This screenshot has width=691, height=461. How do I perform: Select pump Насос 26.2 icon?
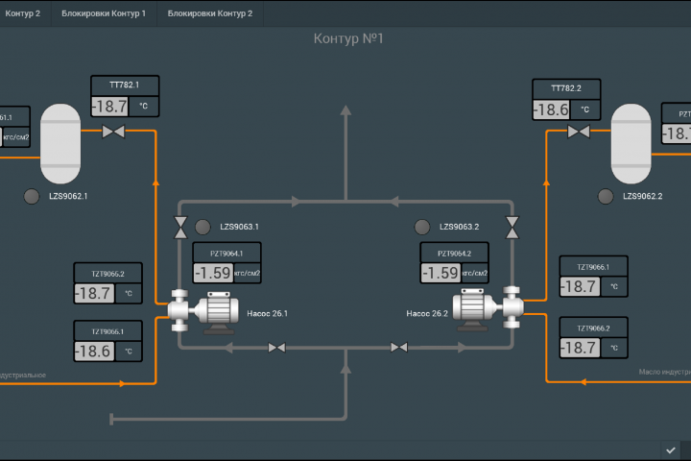[488, 308]
